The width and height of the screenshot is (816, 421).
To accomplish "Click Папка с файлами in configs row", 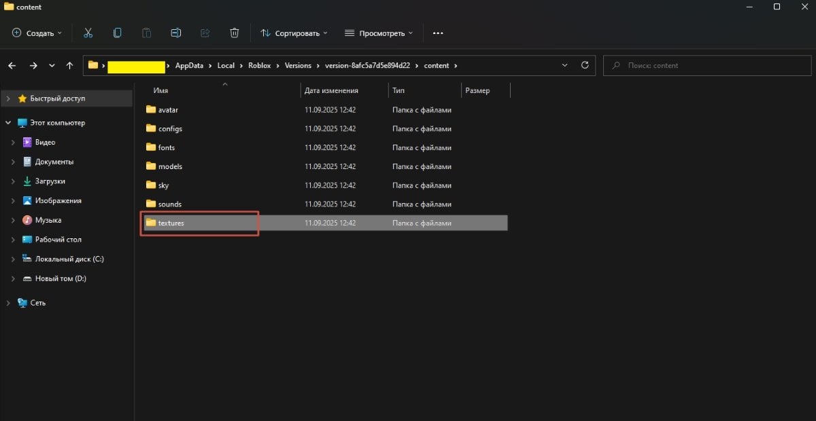I will click(422, 128).
